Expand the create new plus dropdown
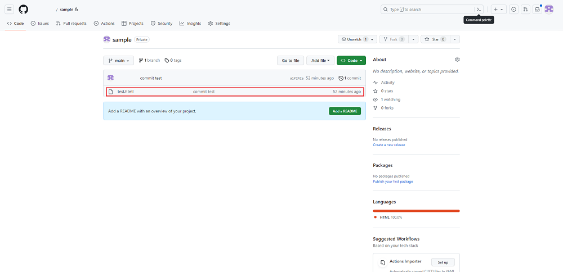The height and width of the screenshot is (272, 563). pos(498,10)
